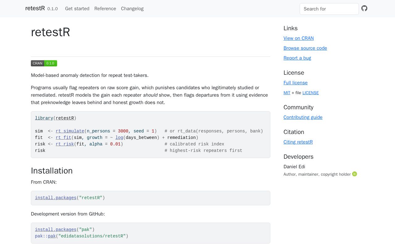Click the CRAN 0.1.0 version badge
The image size is (395, 247).
[x=44, y=63]
